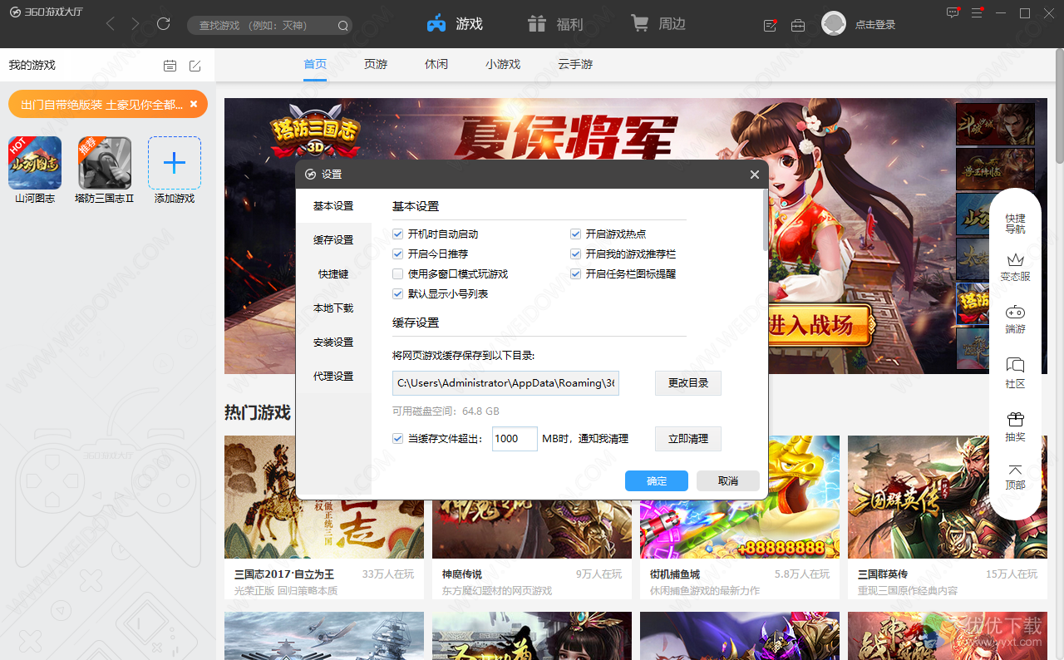This screenshot has width=1064, height=660.
Task: Open 快捷导航 in floating sidebar
Action: point(1015,224)
